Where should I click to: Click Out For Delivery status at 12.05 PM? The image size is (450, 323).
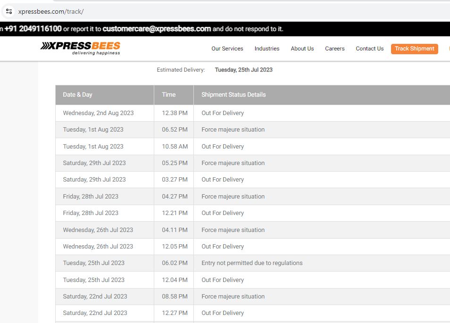point(223,247)
